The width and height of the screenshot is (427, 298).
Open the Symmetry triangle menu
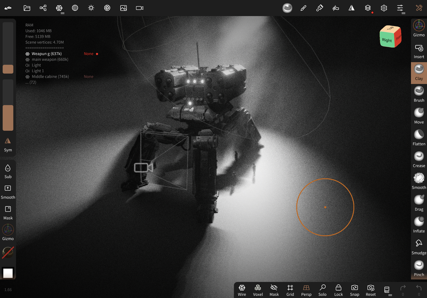(352, 8)
